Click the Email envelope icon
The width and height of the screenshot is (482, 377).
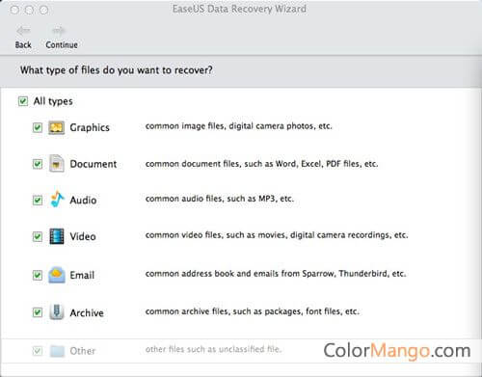coord(57,275)
